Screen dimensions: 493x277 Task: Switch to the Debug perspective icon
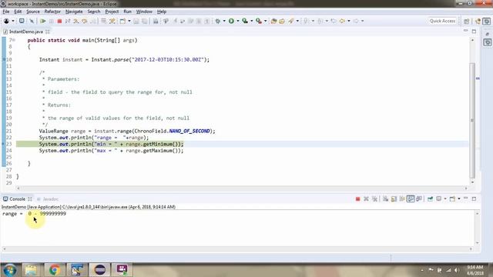pyautogui.click(x=487, y=21)
